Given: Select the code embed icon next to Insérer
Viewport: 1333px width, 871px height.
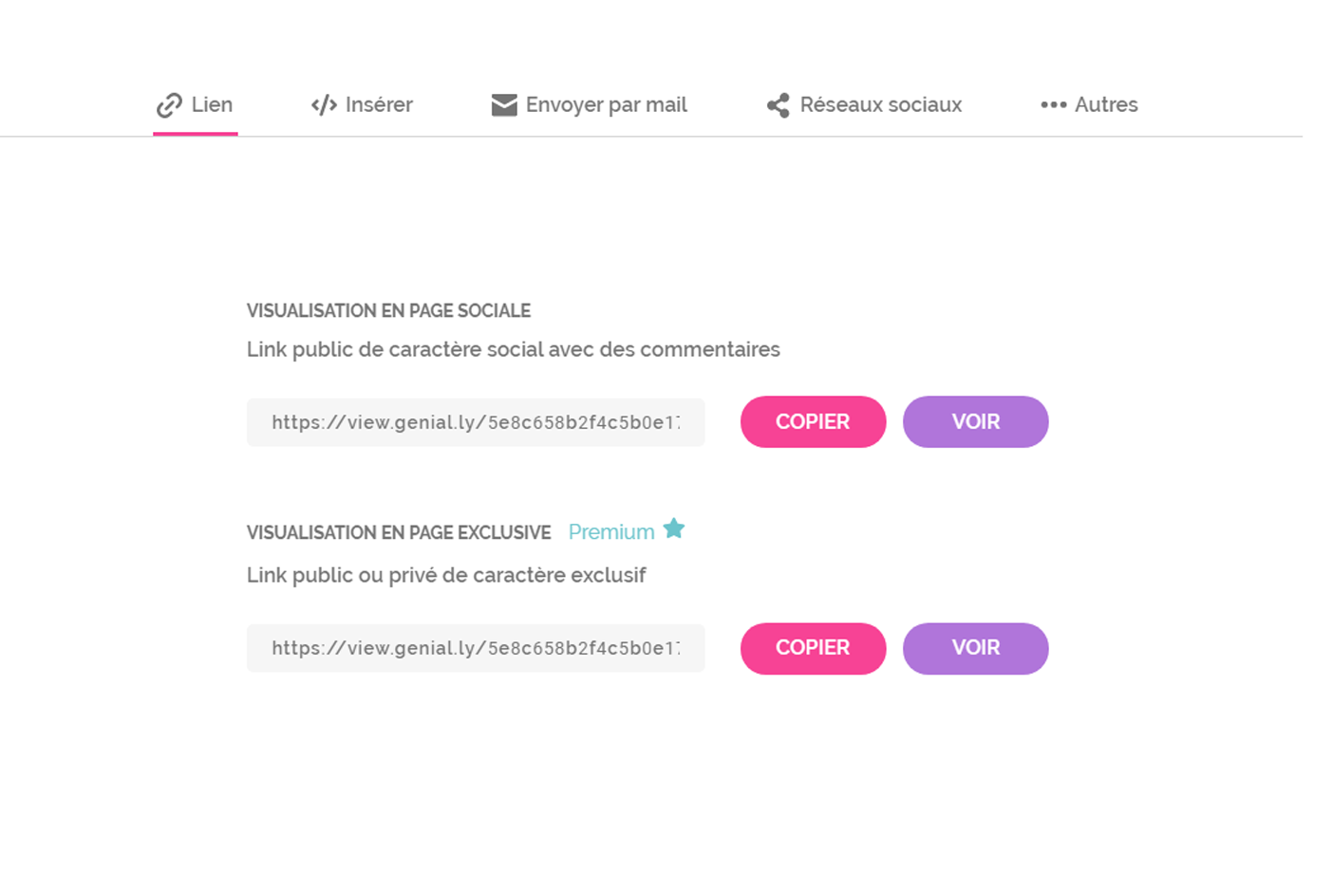Looking at the screenshot, I should (x=326, y=104).
